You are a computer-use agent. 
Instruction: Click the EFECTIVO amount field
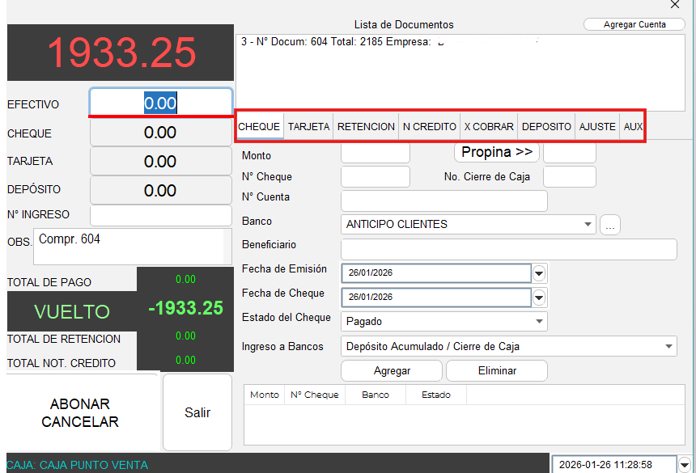tap(160, 103)
